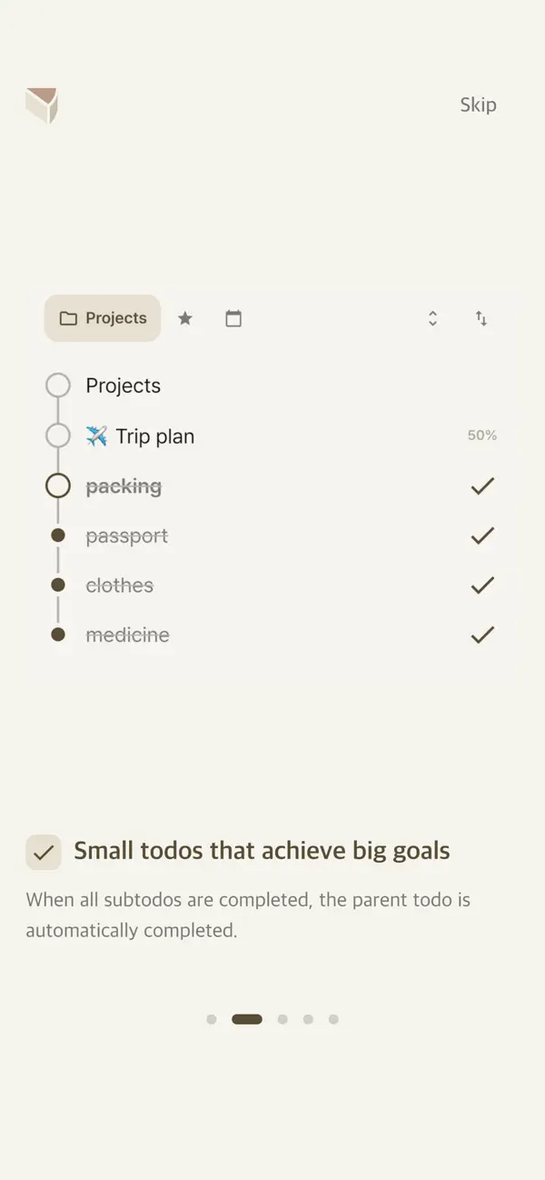Skip the onboarding tutorial

479,105
